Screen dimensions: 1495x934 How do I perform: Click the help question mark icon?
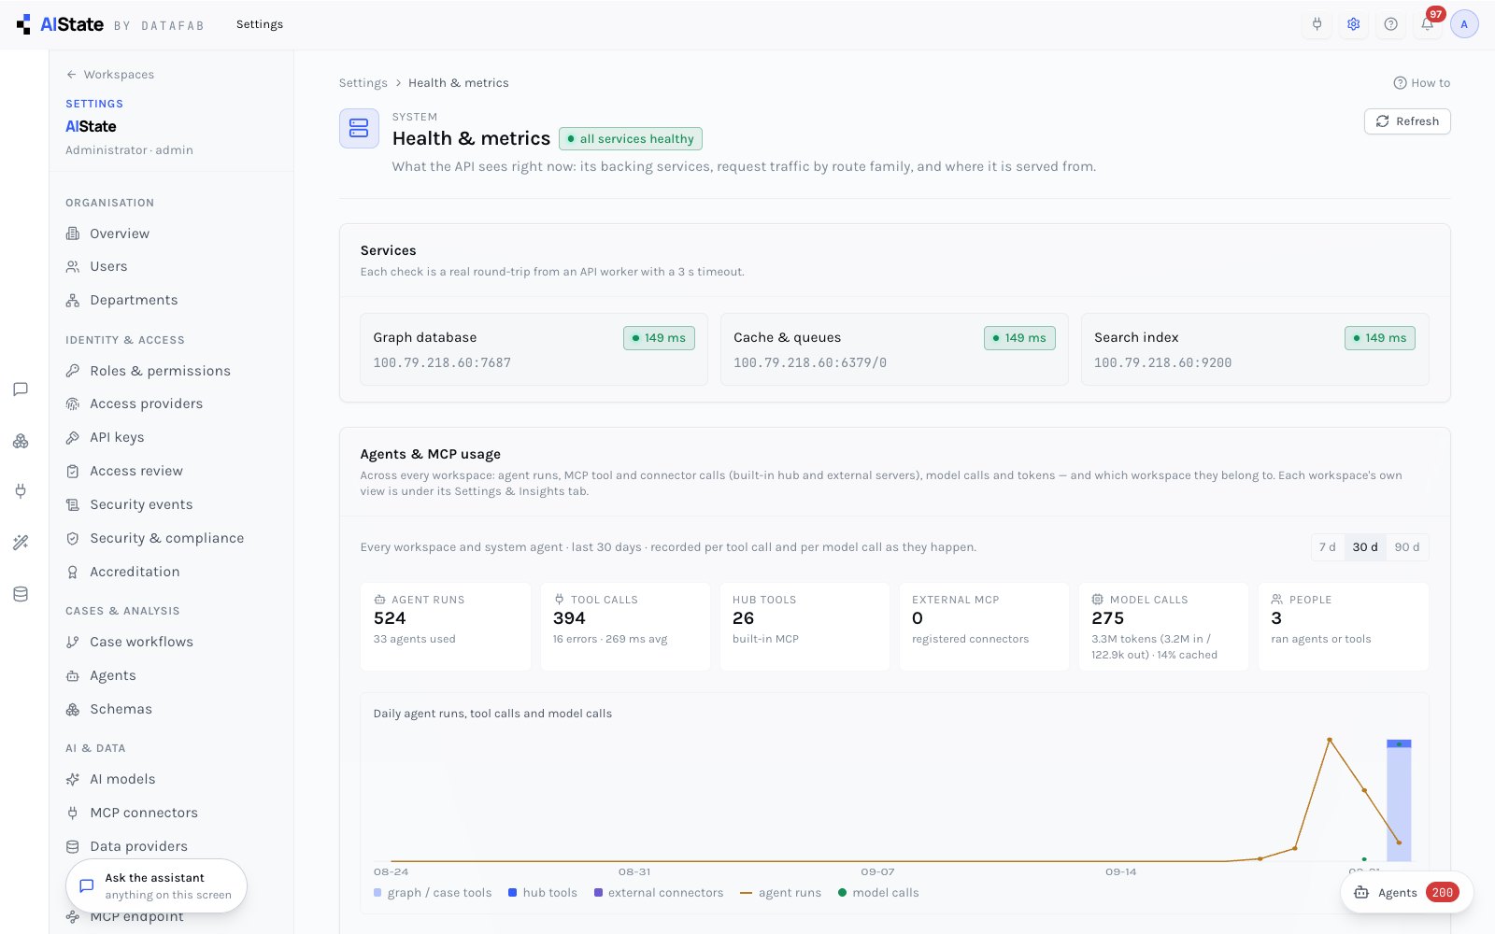[x=1390, y=24]
